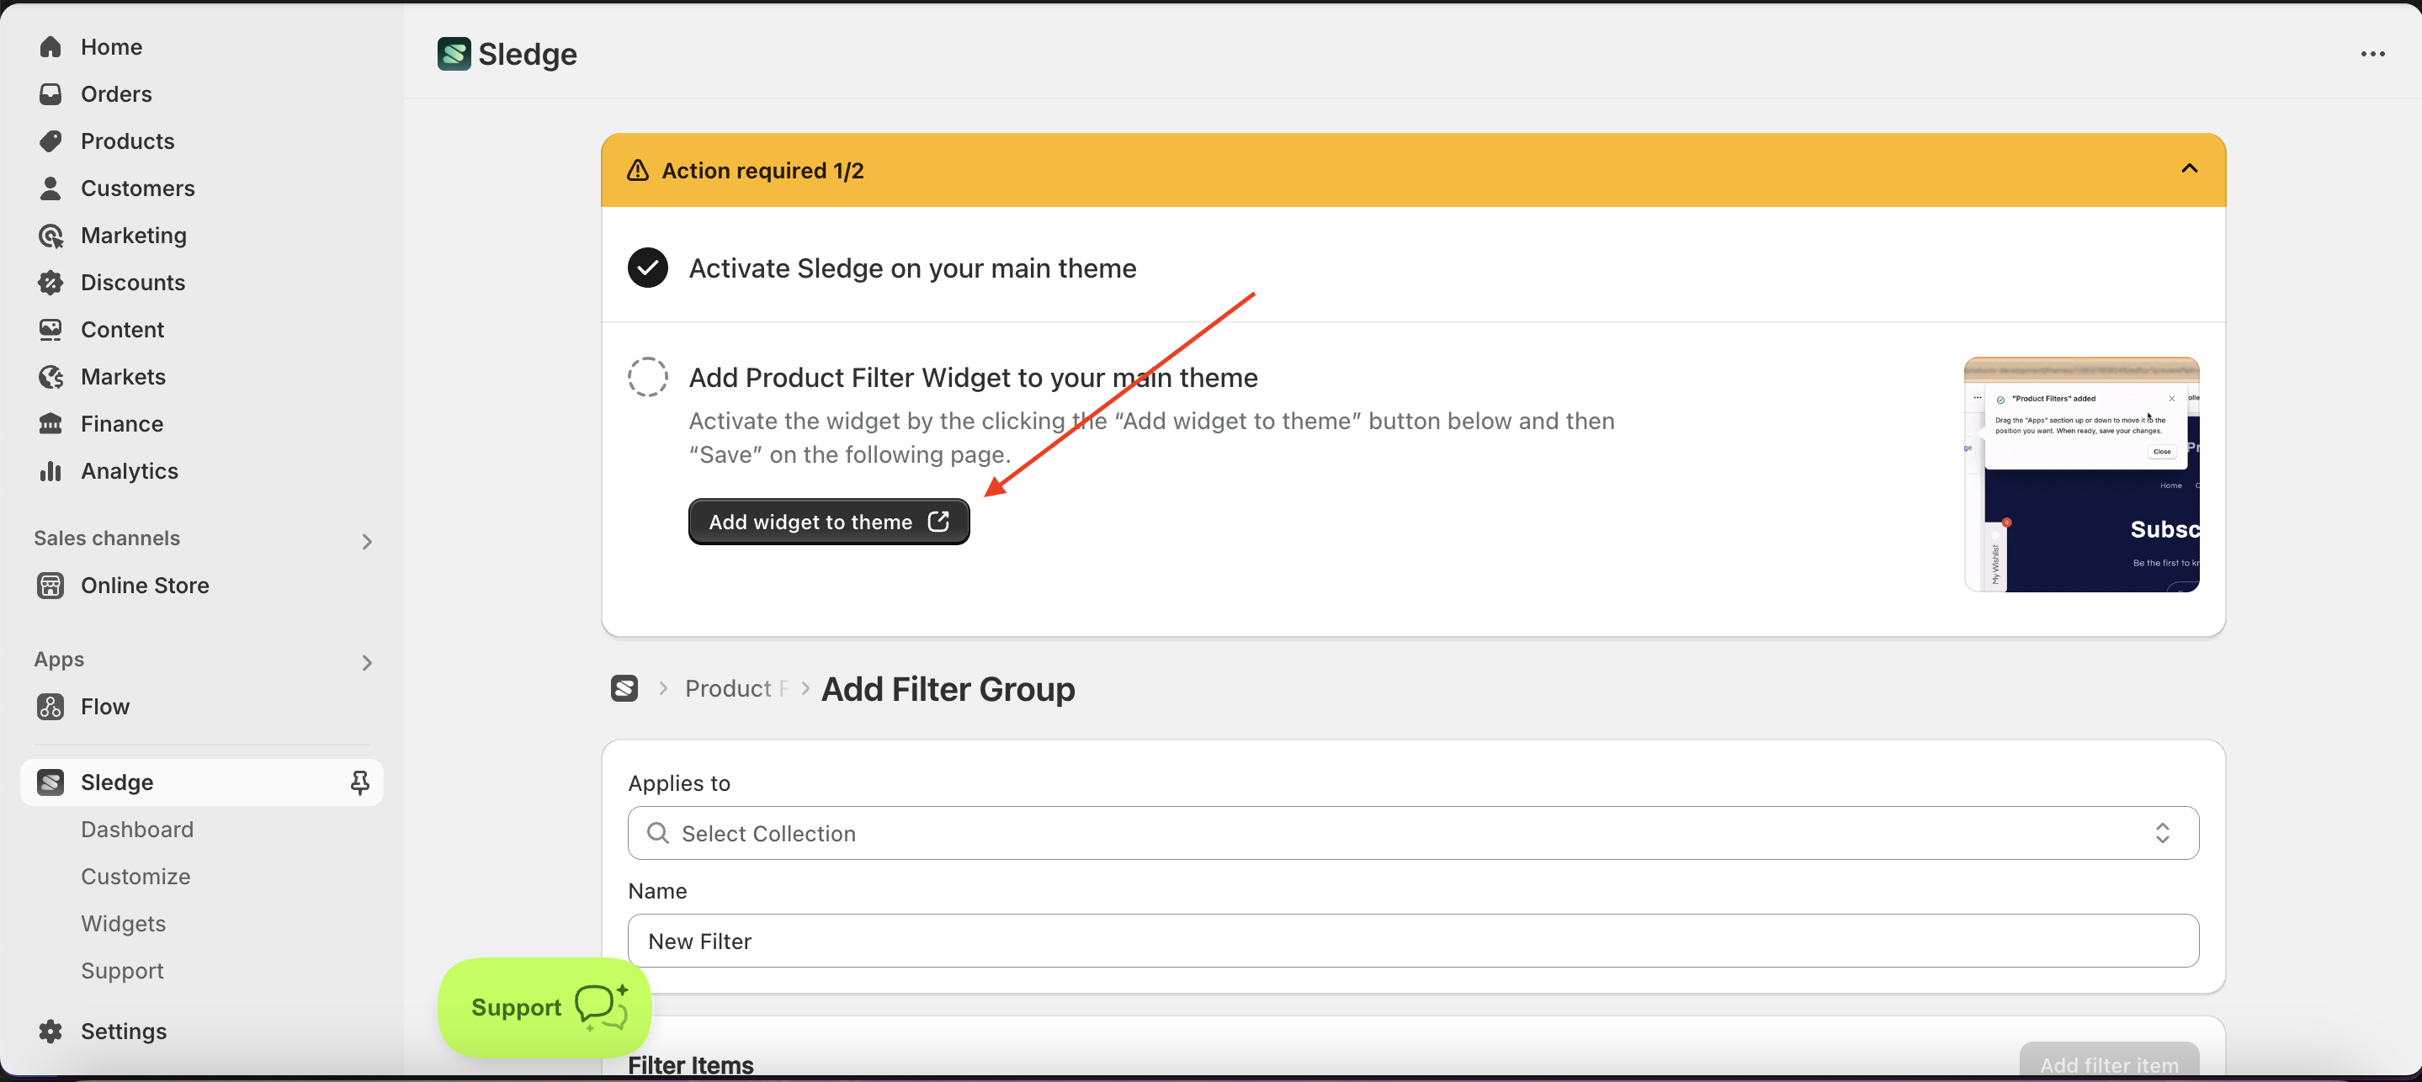
Task: Open the Select Collection dropdown arrows
Action: coord(2163,834)
